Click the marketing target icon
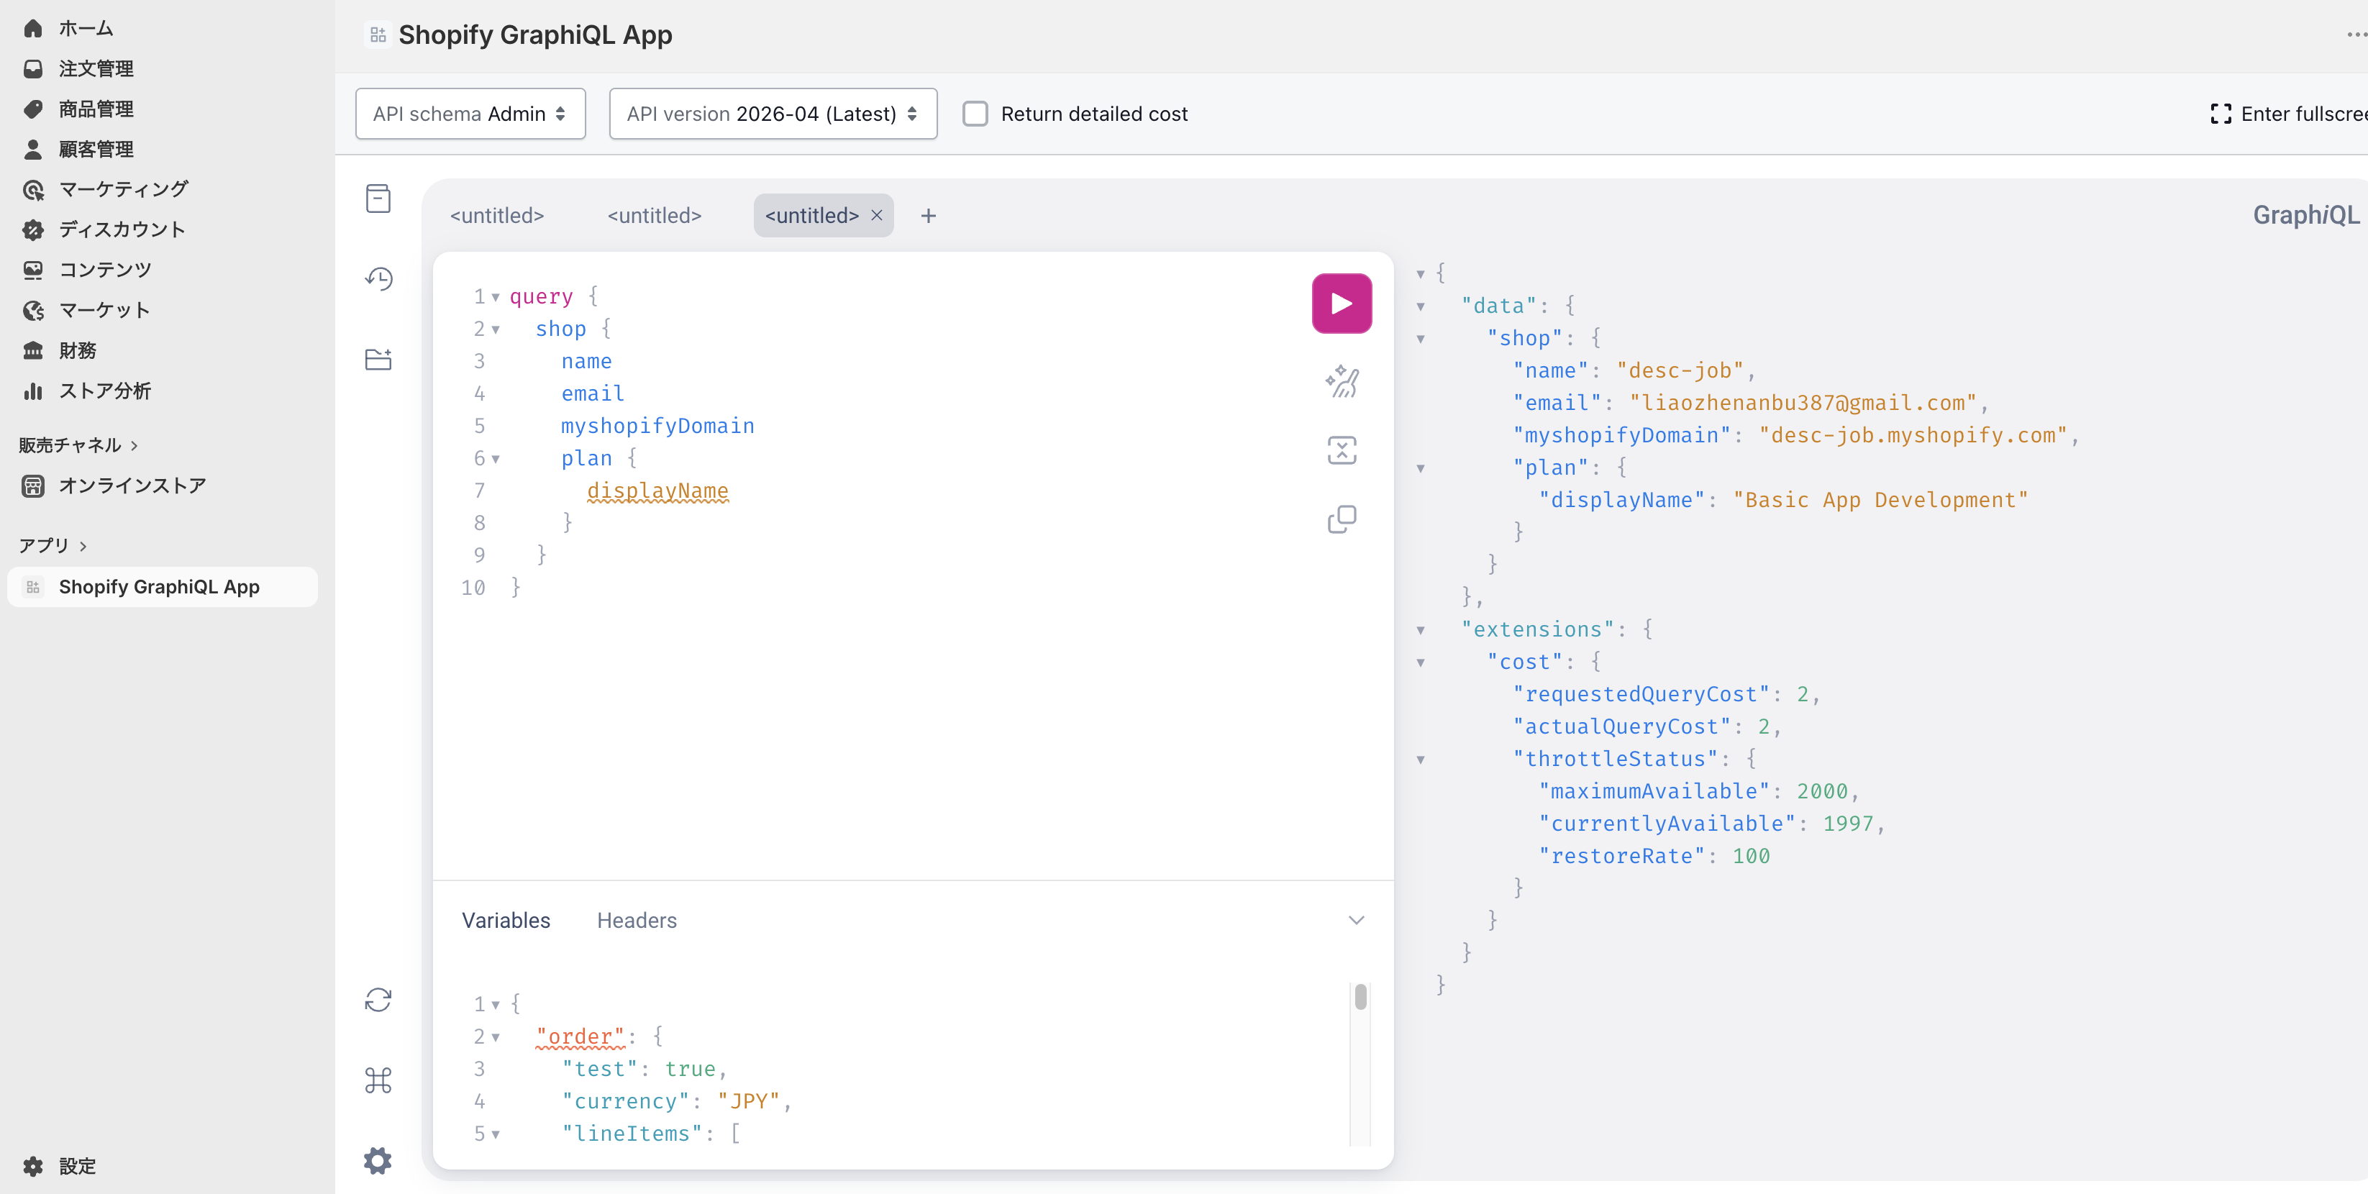 click(x=33, y=189)
